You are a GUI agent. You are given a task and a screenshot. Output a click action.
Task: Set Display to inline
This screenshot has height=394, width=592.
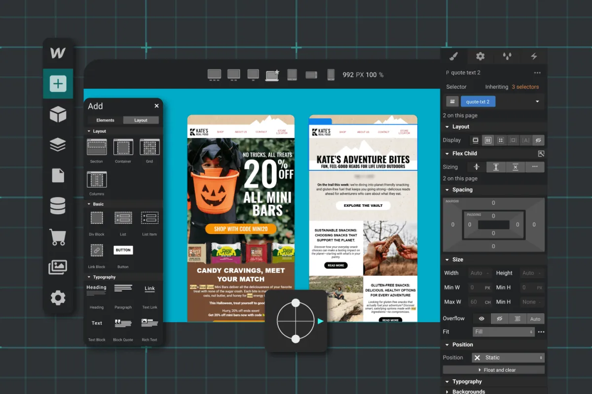(526, 140)
